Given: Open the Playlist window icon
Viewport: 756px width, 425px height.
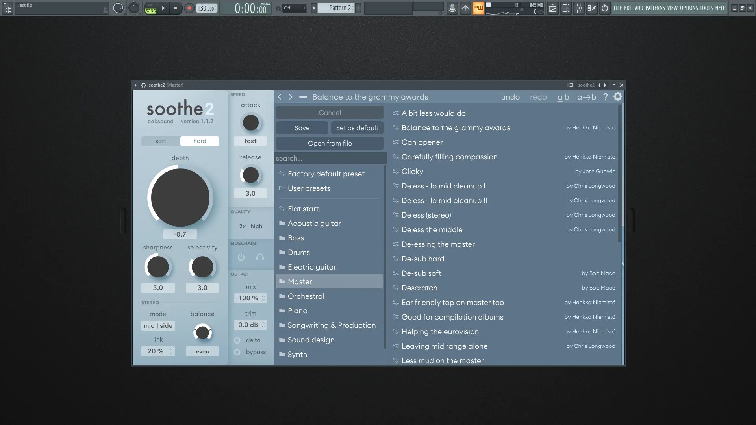Looking at the screenshot, I should 553,8.
